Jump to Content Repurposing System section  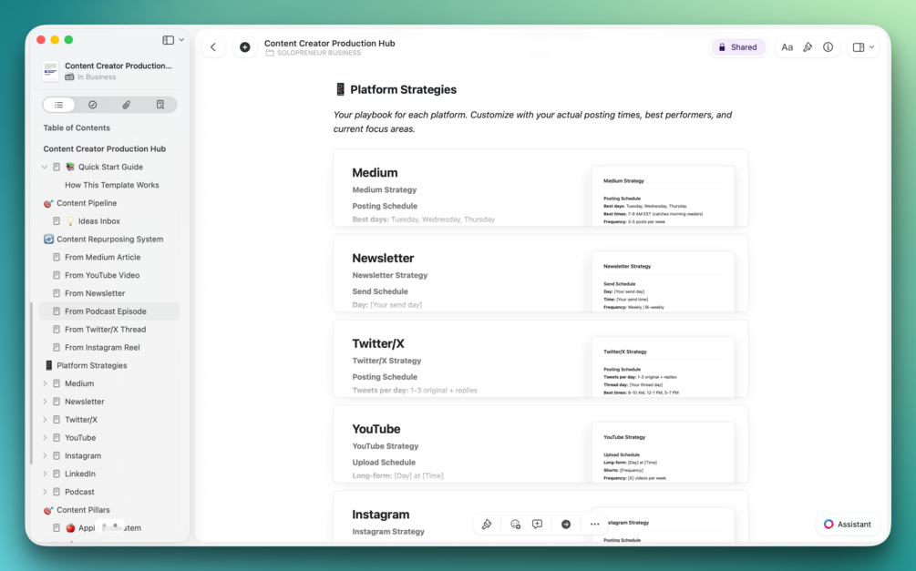[109, 240]
